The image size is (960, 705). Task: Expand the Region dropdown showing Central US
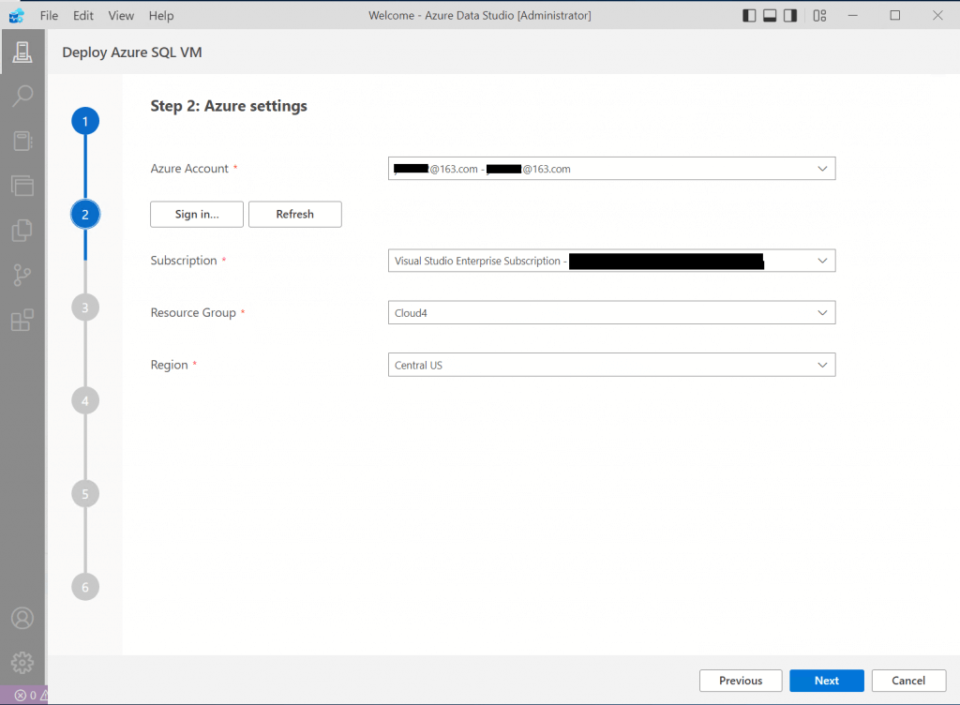tap(611, 365)
